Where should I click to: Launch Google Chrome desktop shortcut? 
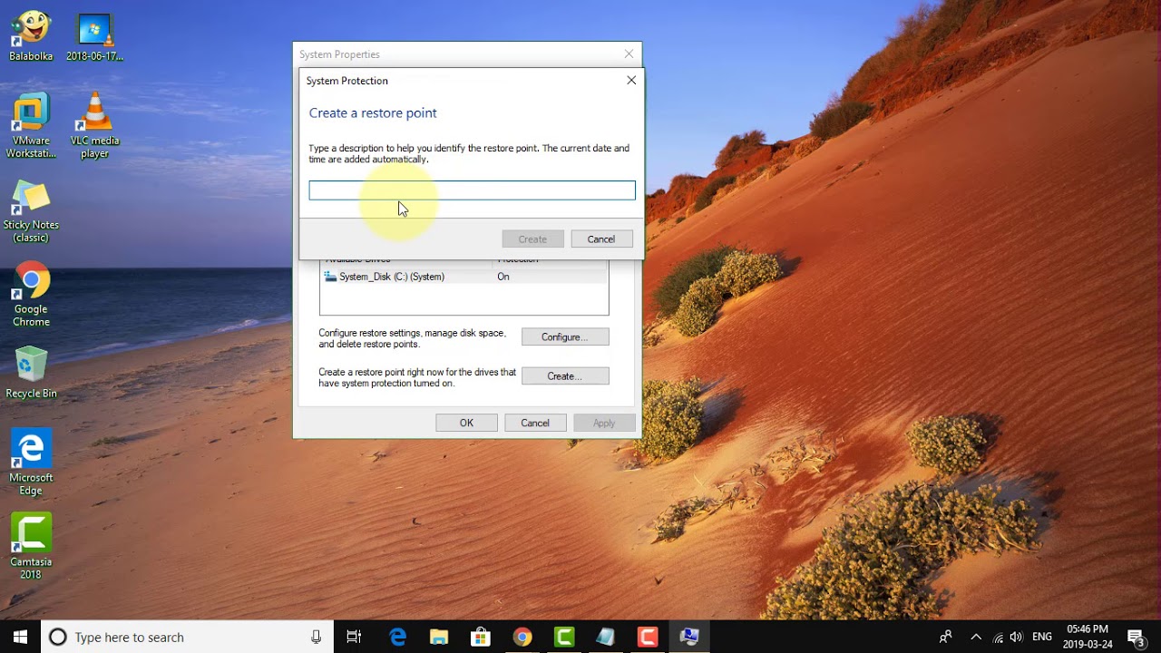[31, 295]
